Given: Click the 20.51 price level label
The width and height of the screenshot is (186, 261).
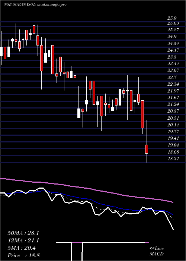Looking at the screenshot, I should (173, 118).
